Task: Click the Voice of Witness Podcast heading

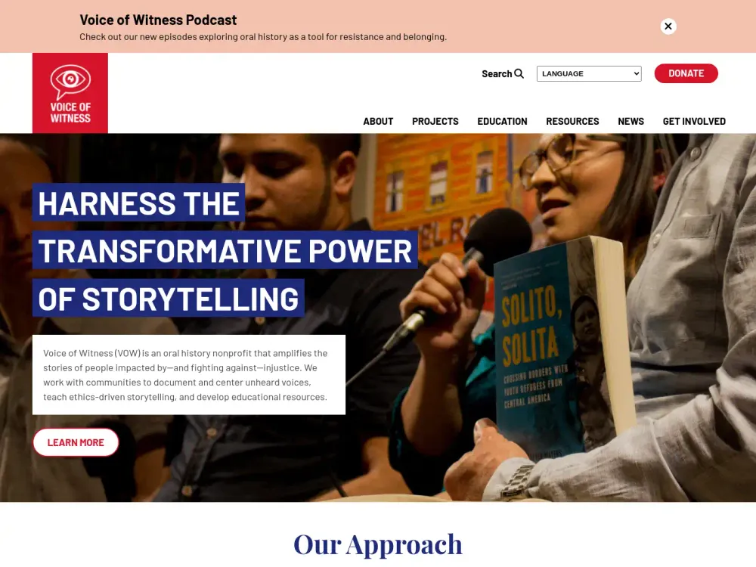Action: 158,20
